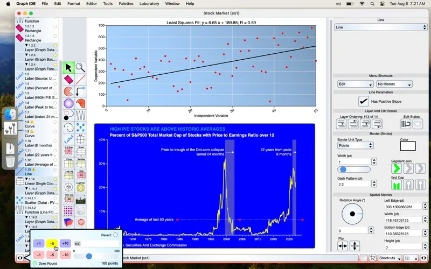
Task: Click the horizontal flip icon
Action: pyautogui.click(x=343, y=246)
